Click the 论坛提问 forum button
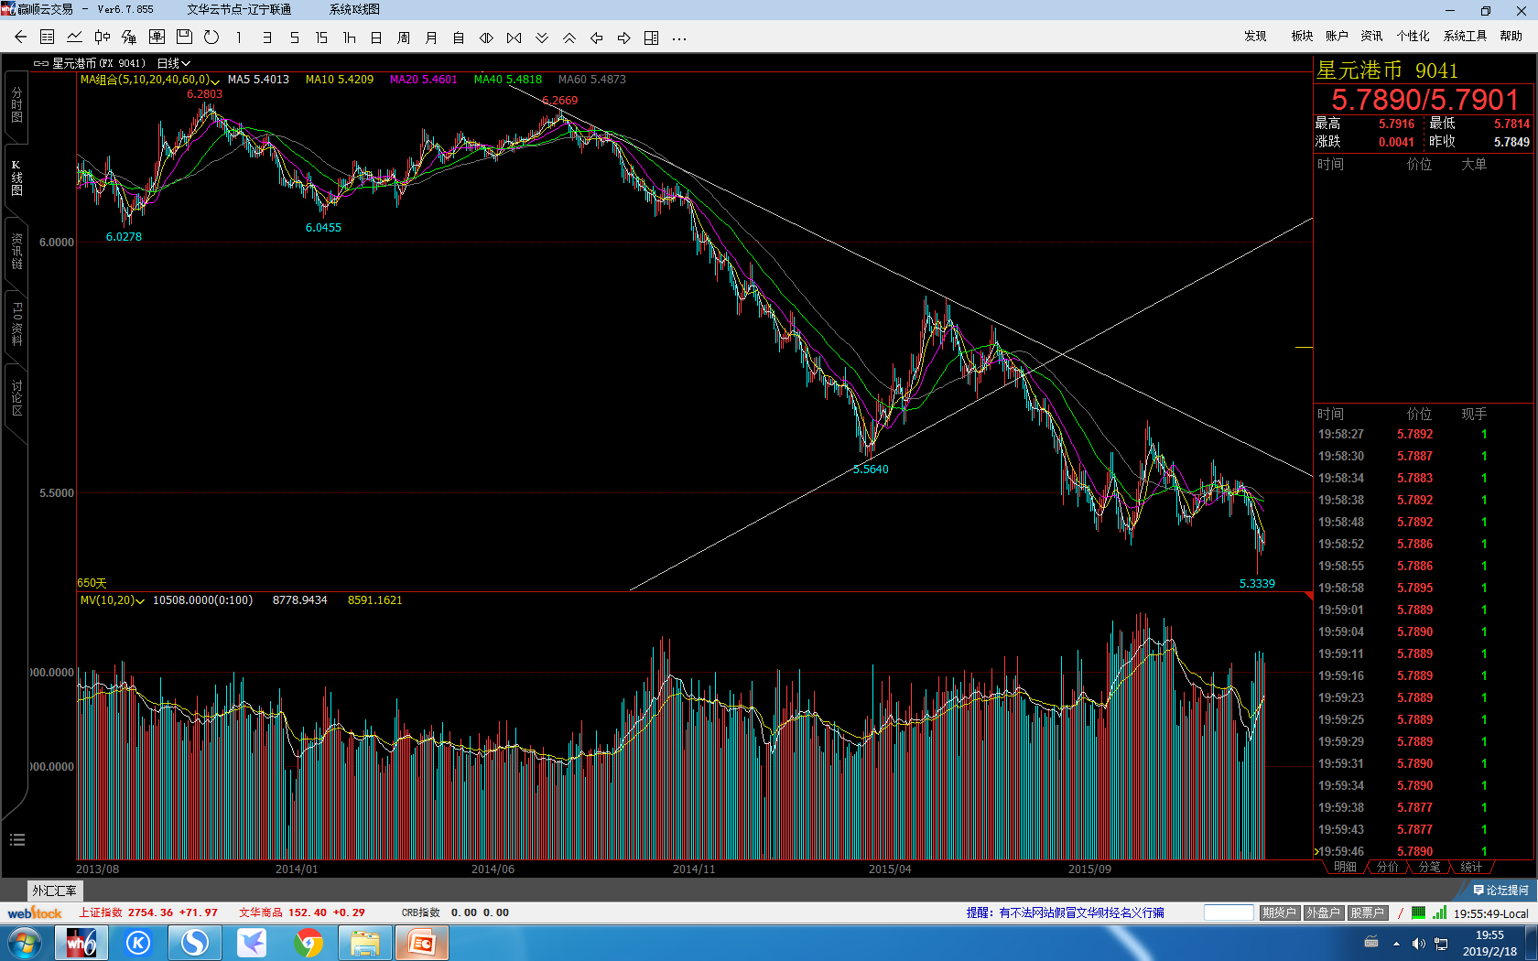Viewport: 1538px width, 961px height. pyautogui.click(x=1500, y=891)
